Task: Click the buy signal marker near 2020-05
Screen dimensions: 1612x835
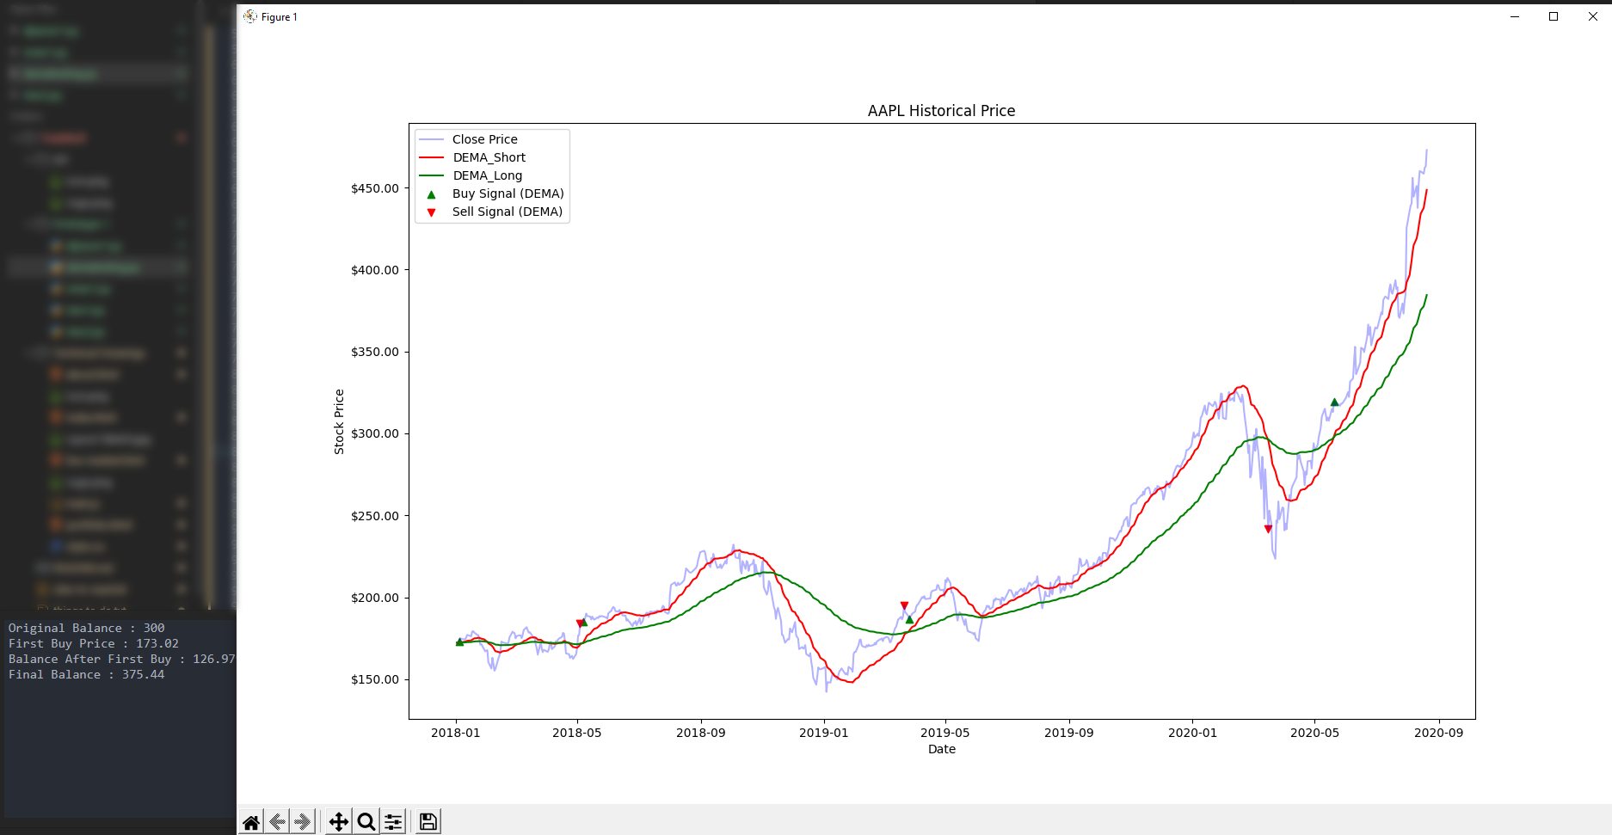Action: coord(1334,402)
